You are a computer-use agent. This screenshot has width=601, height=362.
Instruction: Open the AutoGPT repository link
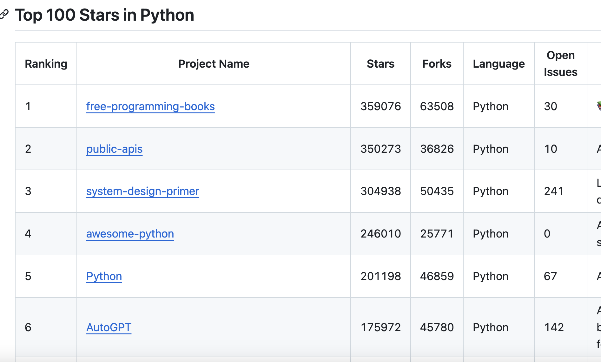click(109, 327)
